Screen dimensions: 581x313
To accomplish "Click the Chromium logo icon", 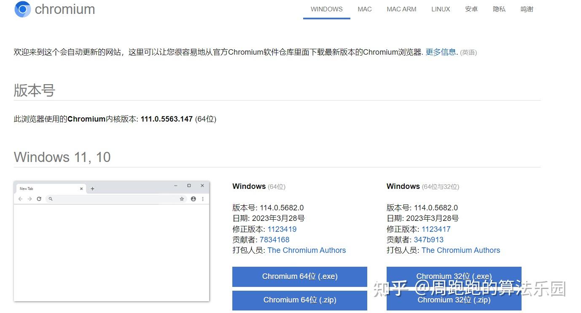I will pyautogui.click(x=22, y=9).
